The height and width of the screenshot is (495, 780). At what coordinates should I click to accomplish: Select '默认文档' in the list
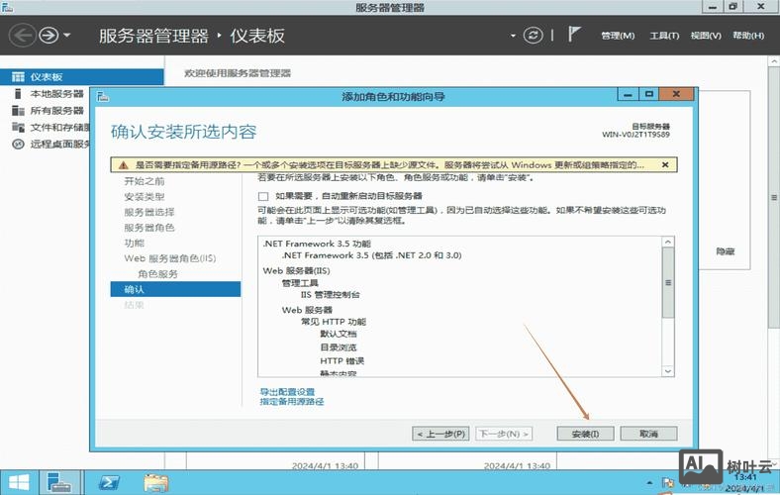click(339, 334)
